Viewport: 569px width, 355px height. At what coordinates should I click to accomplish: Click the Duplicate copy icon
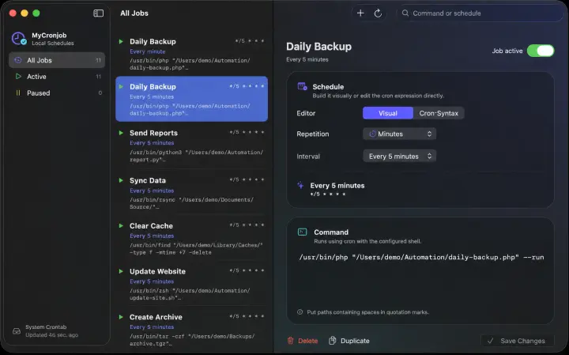(333, 341)
